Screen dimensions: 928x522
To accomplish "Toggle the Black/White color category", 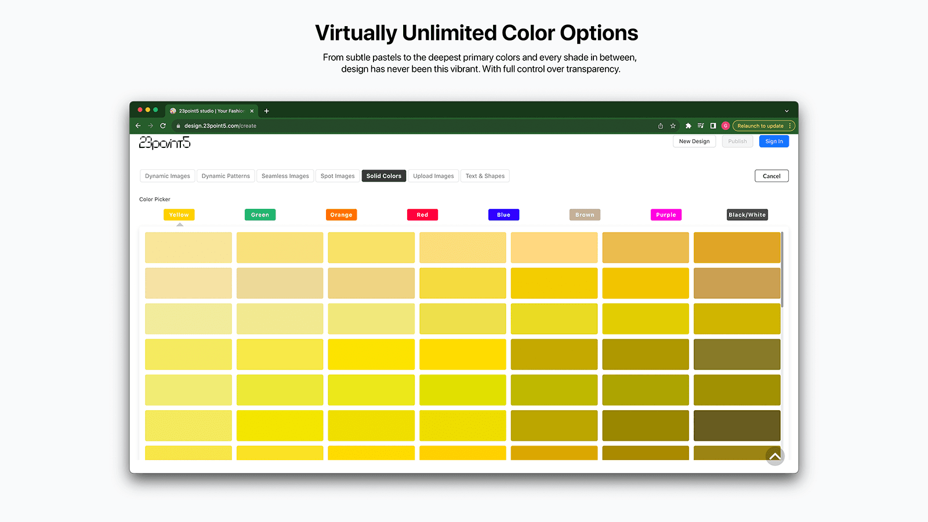I will point(747,215).
